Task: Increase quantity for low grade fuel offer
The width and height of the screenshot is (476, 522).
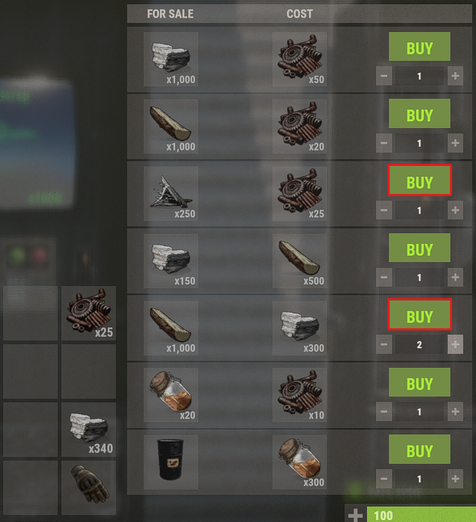Action: tap(455, 412)
